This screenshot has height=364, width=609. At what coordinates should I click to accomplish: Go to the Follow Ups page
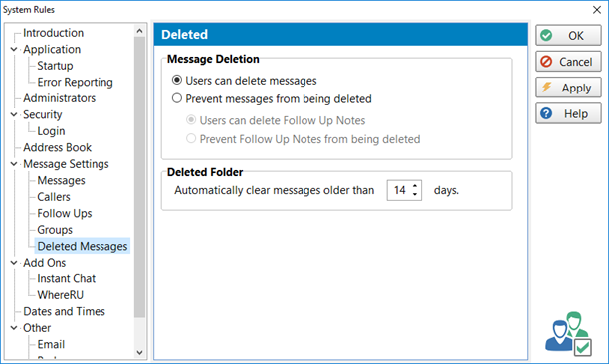click(x=65, y=213)
